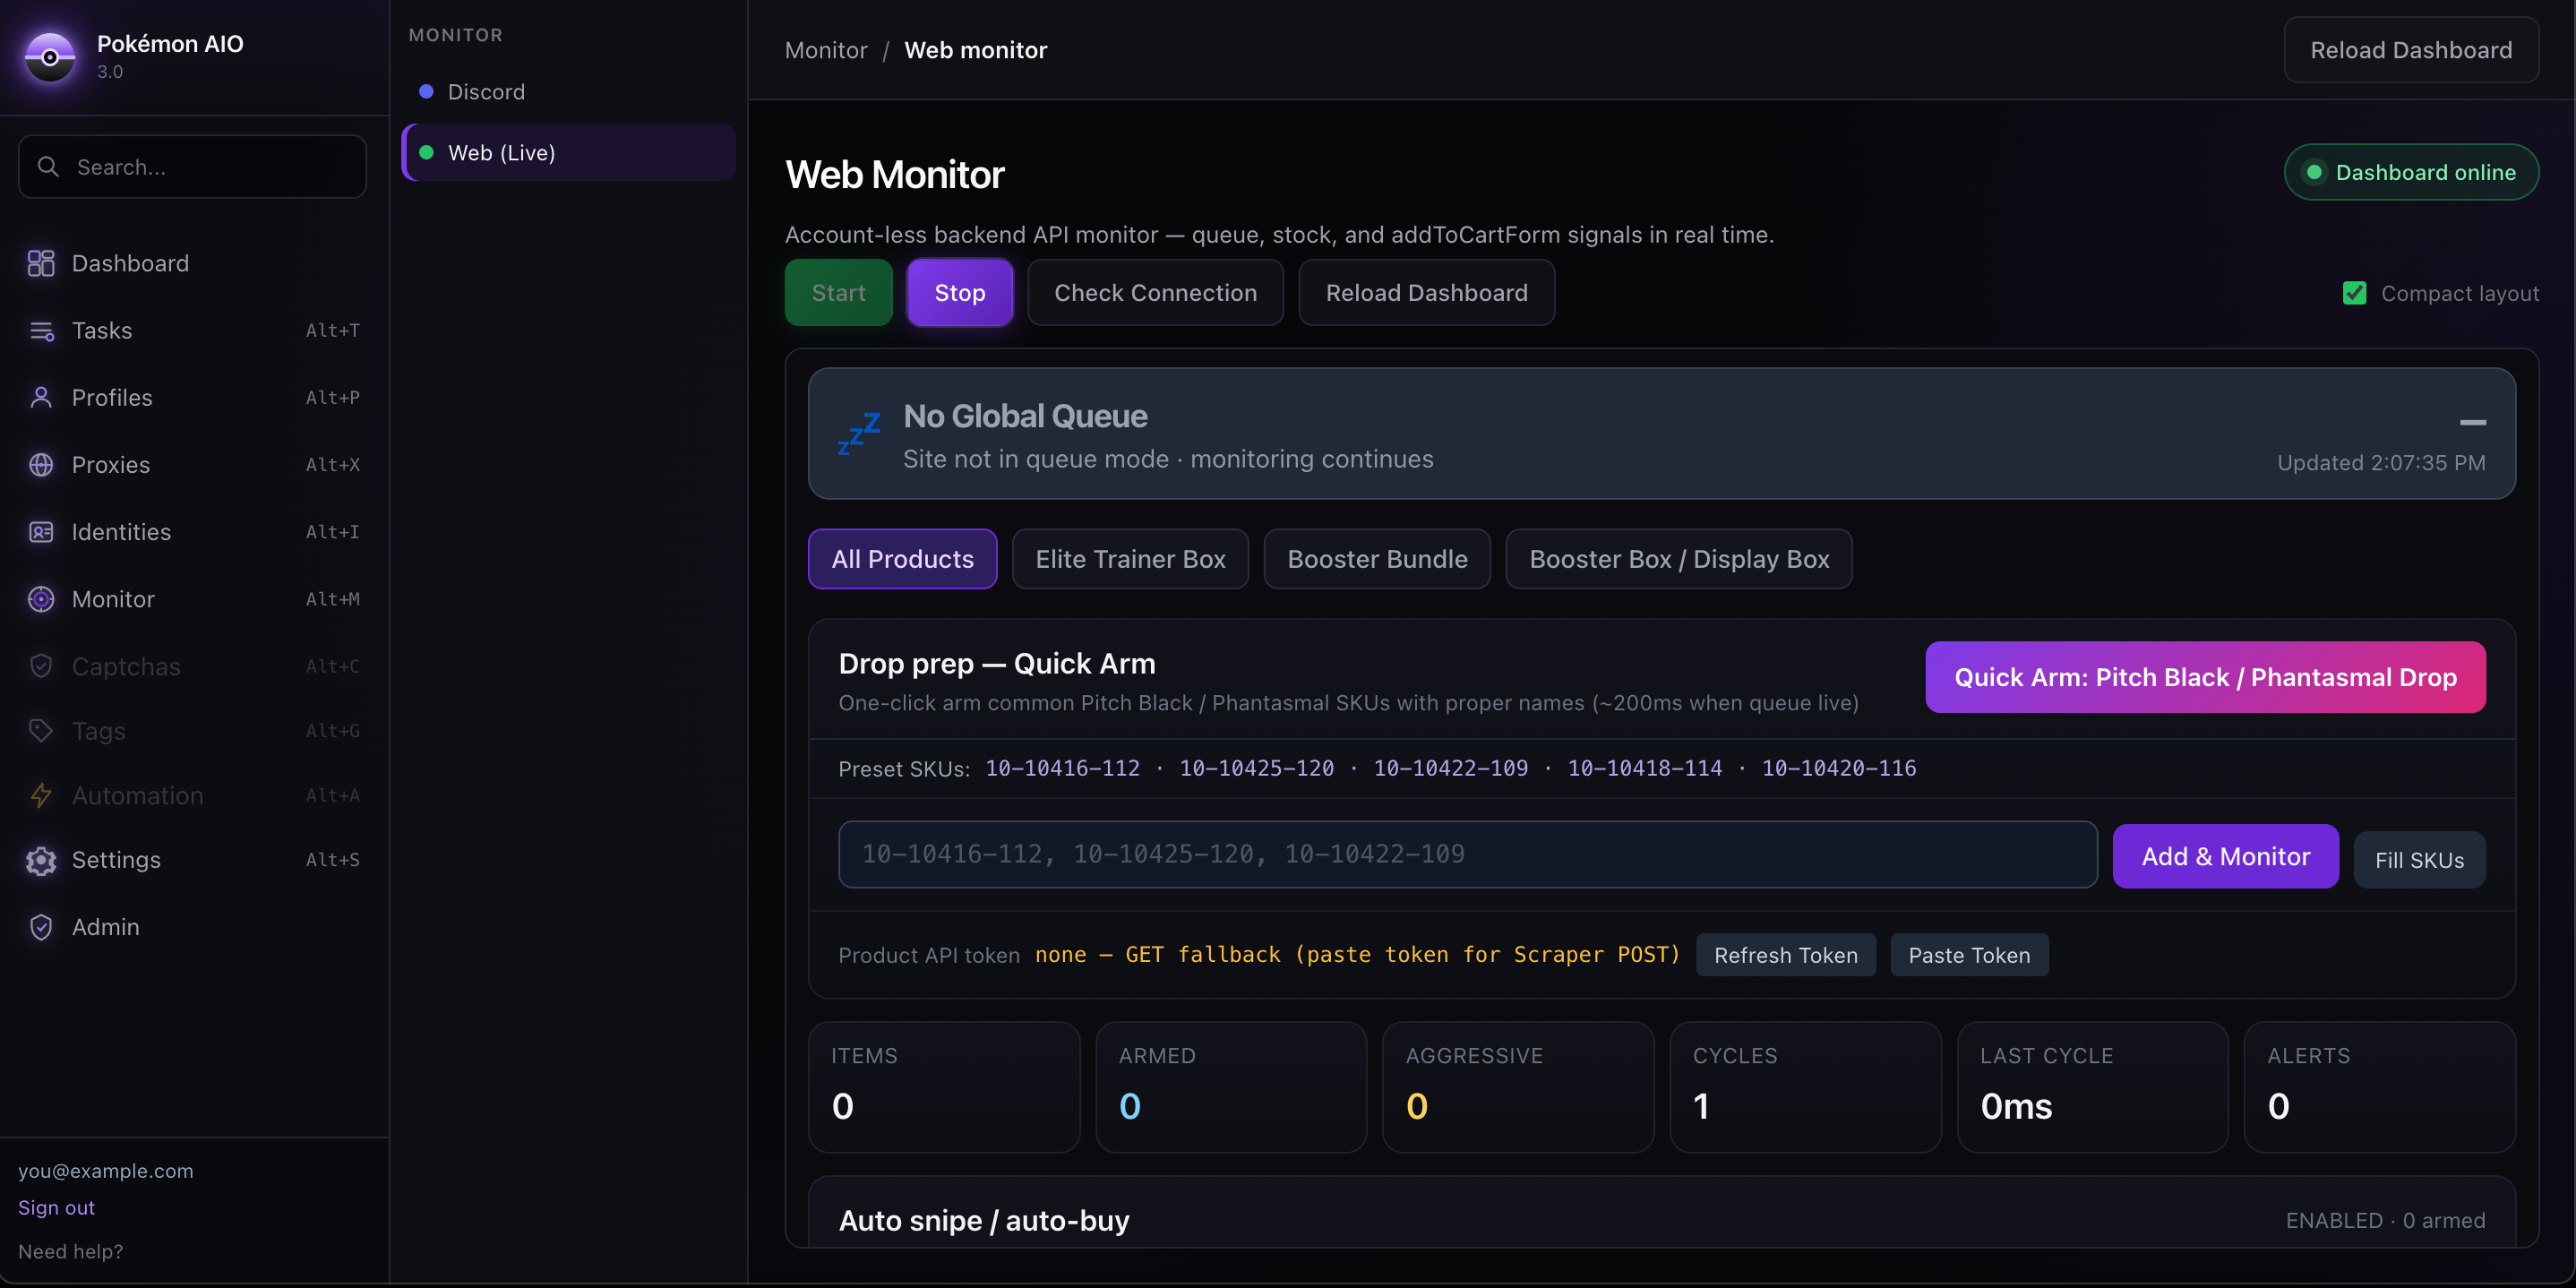
Task: Toggle the Compact layout checkbox
Action: pyautogui.click(x=2354, y=292)
